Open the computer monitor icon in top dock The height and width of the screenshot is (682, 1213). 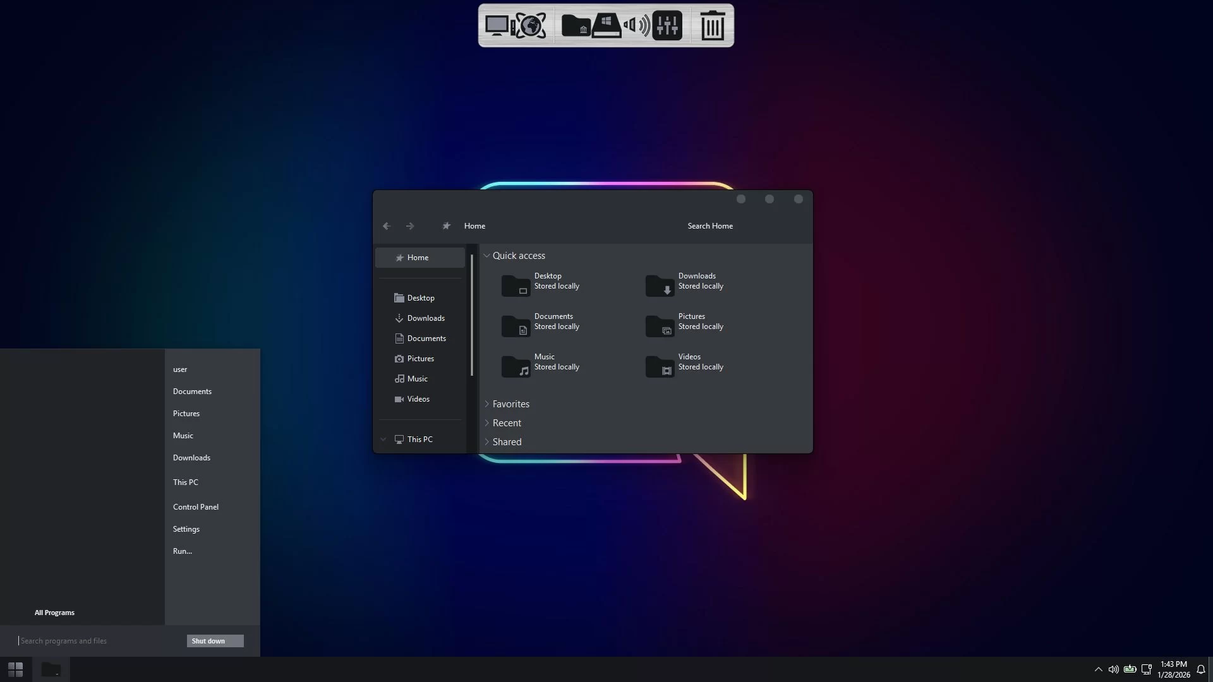500,26
